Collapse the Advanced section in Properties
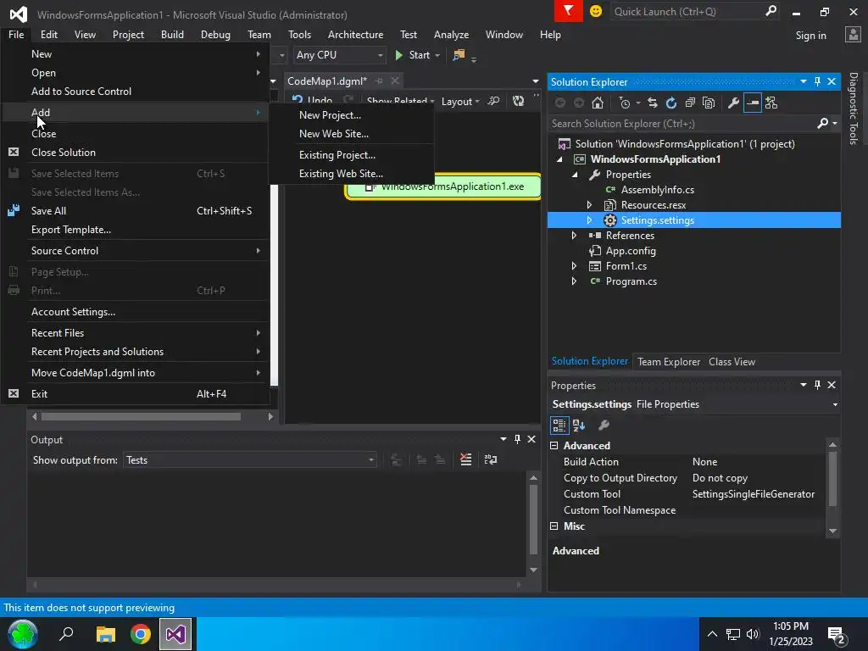This screenshot has height=651, width=868. point(554,446)
